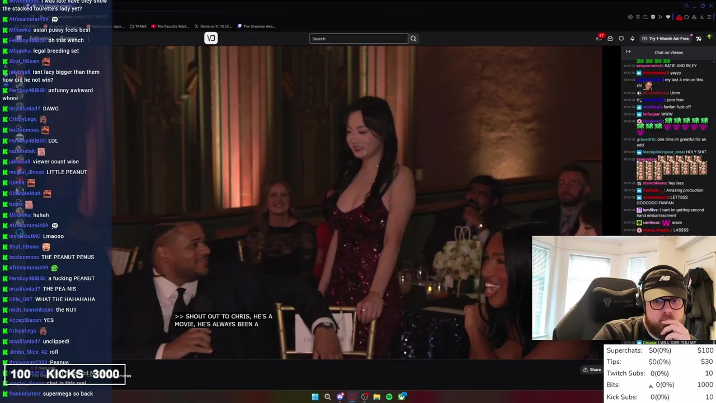
Task: Click the Tips goal row
Action: (x=660, y=362)
